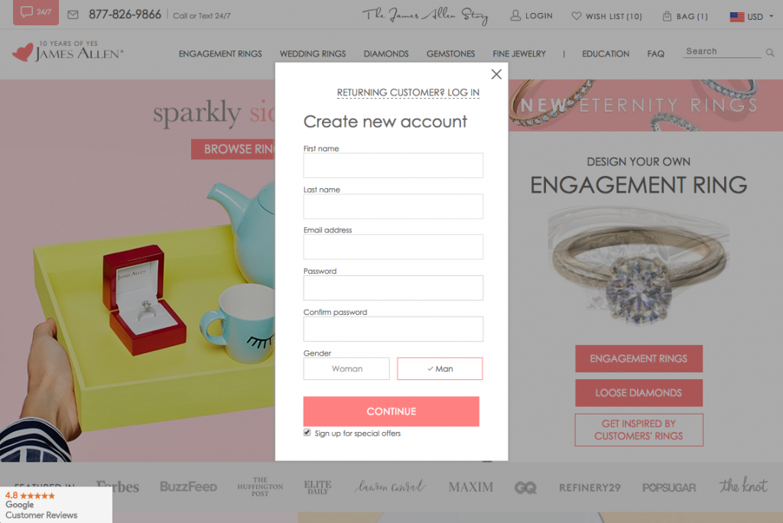Follow Returning Customer Log In link
783x523 pixels.
408,93
